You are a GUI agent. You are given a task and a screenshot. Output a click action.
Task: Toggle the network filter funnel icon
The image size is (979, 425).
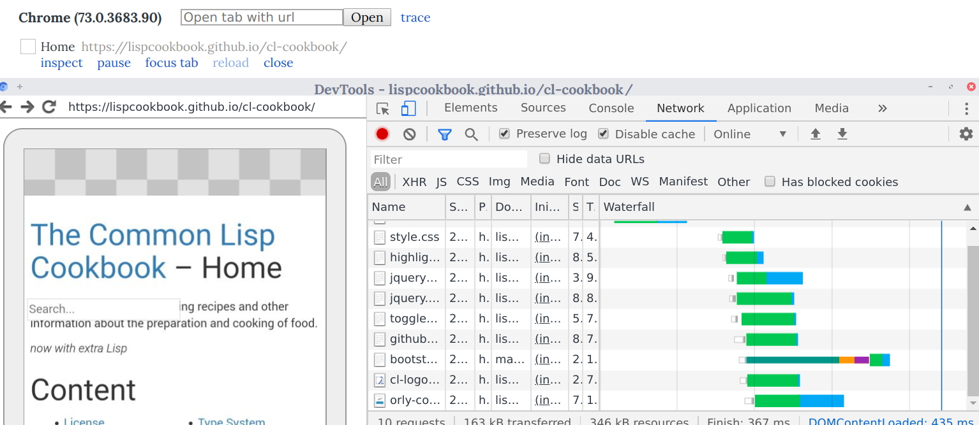click(x=445, y=134)
